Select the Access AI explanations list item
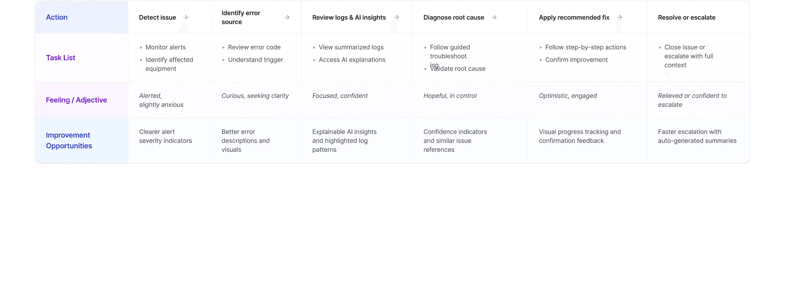The image size is (785, 302). (352, 60)
